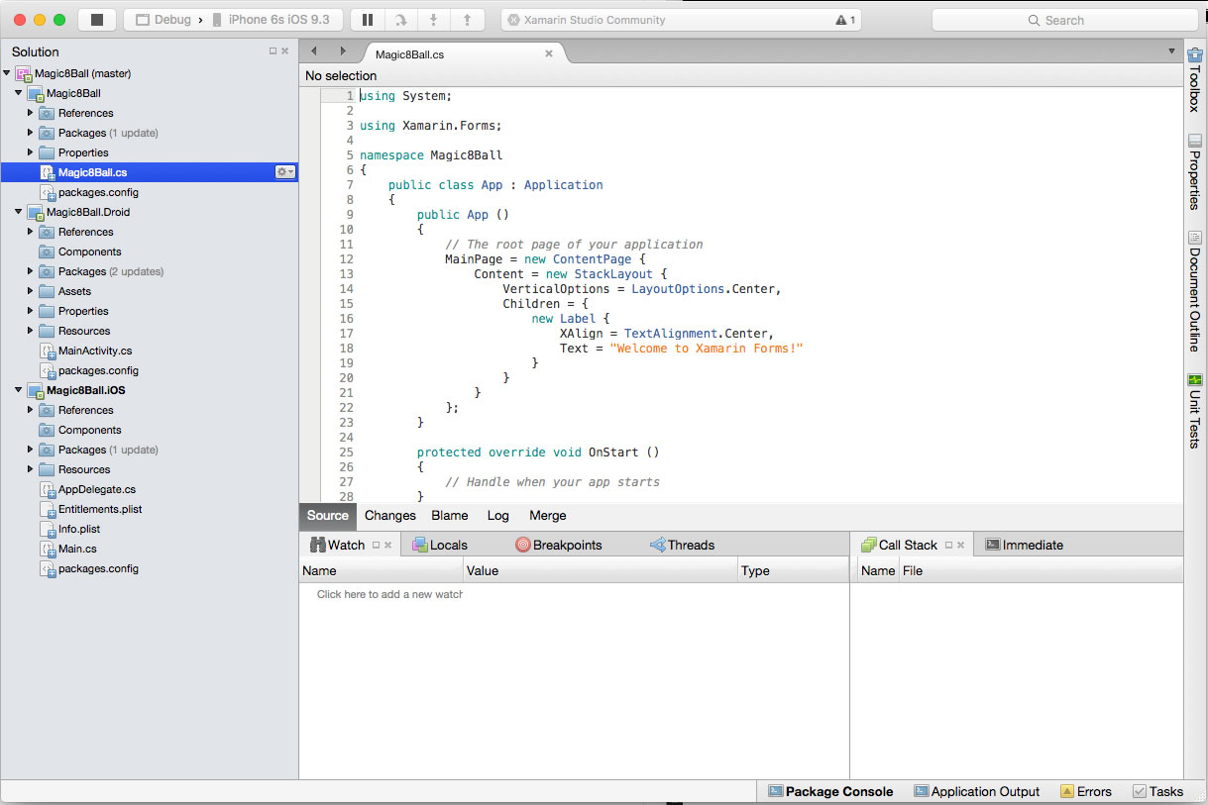Switch to the Source view tab
The width and height of the screenshot is (1208, 805).
click(x=328, y=516)
